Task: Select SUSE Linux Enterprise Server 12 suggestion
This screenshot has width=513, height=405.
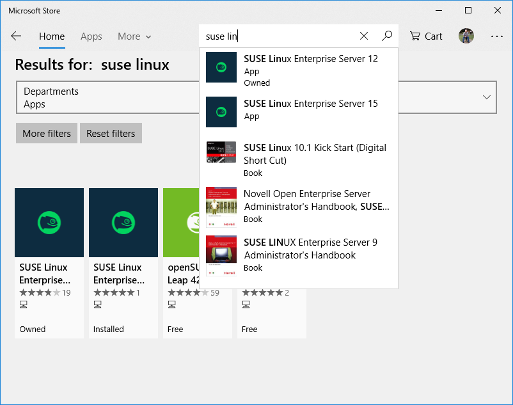Action: 298,70
